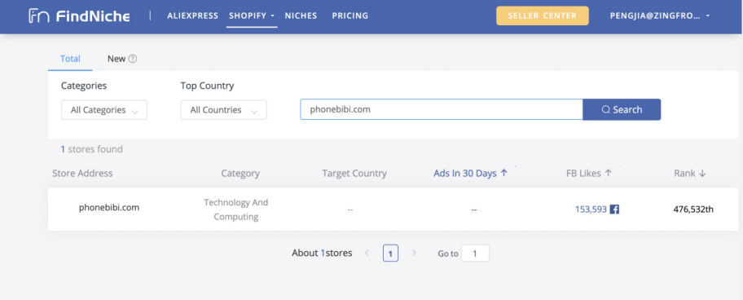Open the All Countries dropdown
Viewport: 743px width, 300px height.
pyautogui.click(x=224, y=110)
